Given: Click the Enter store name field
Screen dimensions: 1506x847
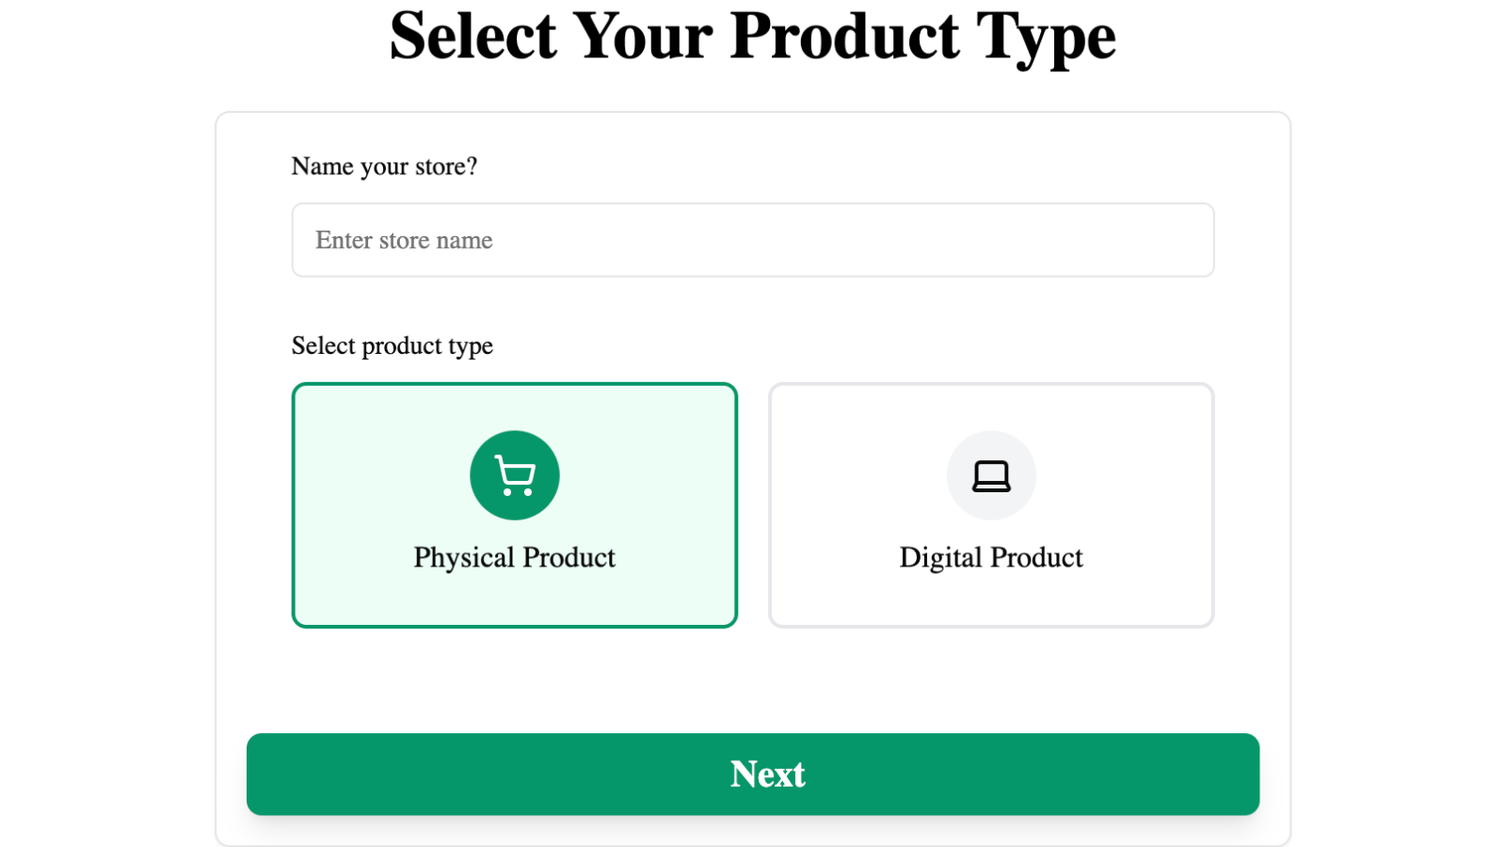Looking at the screenshot, I should [x=753, y=240].
